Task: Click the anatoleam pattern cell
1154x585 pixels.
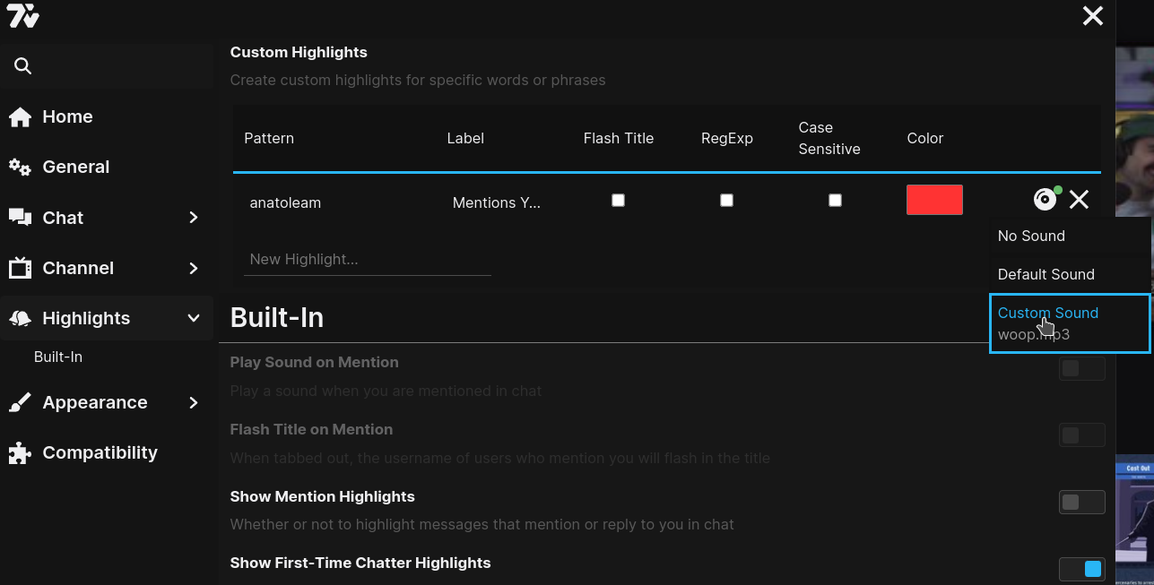Action: pos(285,202)
